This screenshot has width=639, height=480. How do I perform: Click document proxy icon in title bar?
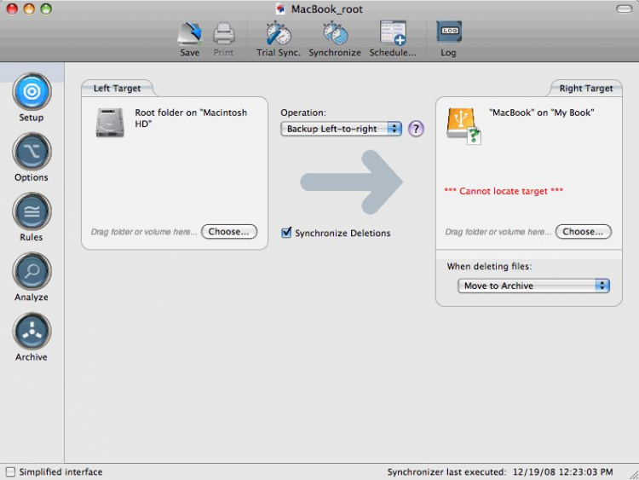coord(280,9)
